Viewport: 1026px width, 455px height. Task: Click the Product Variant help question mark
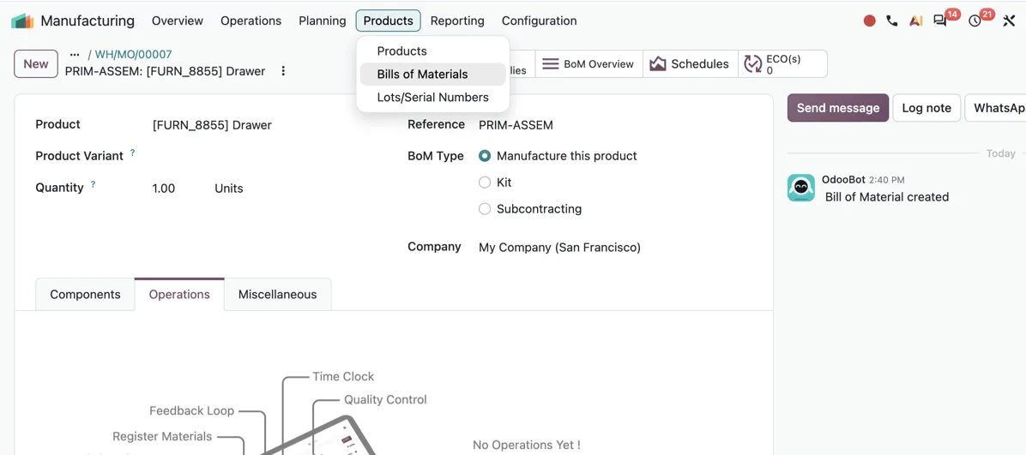(x=133, y=153)
